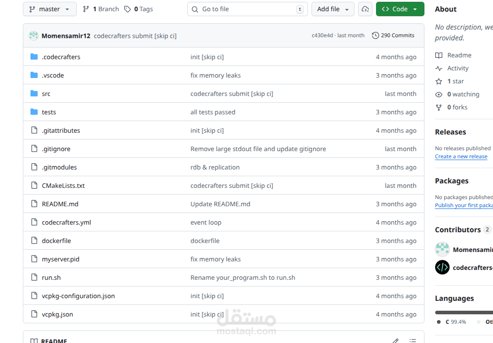Star the repository with the star icon
The height and width of the screenshot is (343, 493).
coord(439,81)
